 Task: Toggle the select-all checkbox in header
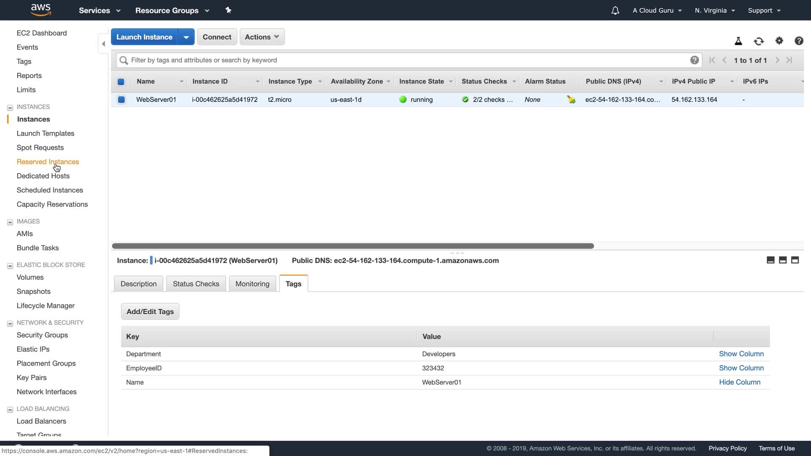[x=121, y=81]
